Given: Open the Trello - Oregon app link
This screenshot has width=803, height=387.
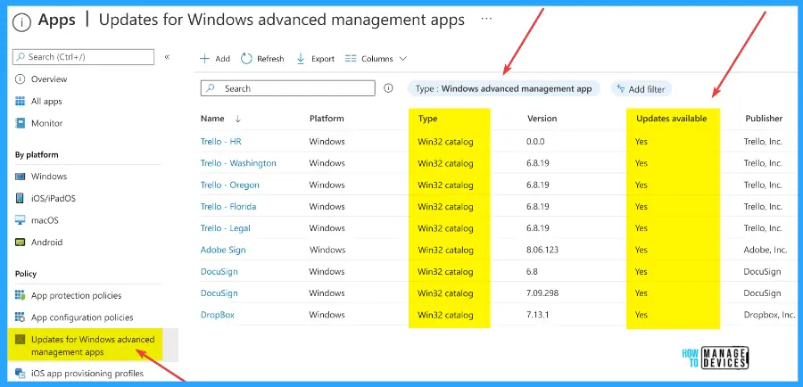Looking at the screenshot, I should click(230, 185).
